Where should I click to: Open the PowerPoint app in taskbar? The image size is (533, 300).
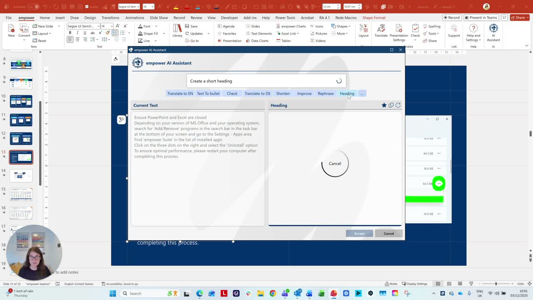[x=334, y=293]
